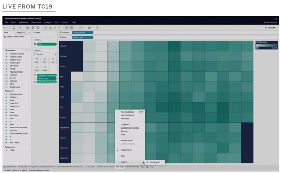Click the Detail button on Marks card

click(37, 69)
